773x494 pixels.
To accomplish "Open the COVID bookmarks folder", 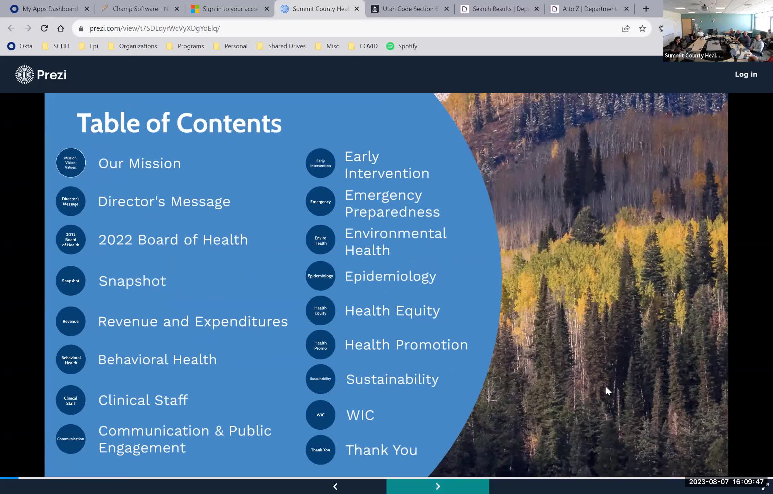I will tap(352, 46).
